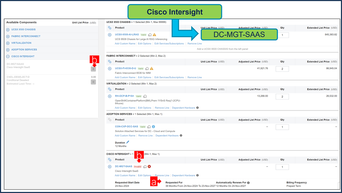Image resolution: width=342 pixels, height=193 pixels.
Task: Click Qty field for RH-OCP-B-P1S=
Action: point(282,96)
